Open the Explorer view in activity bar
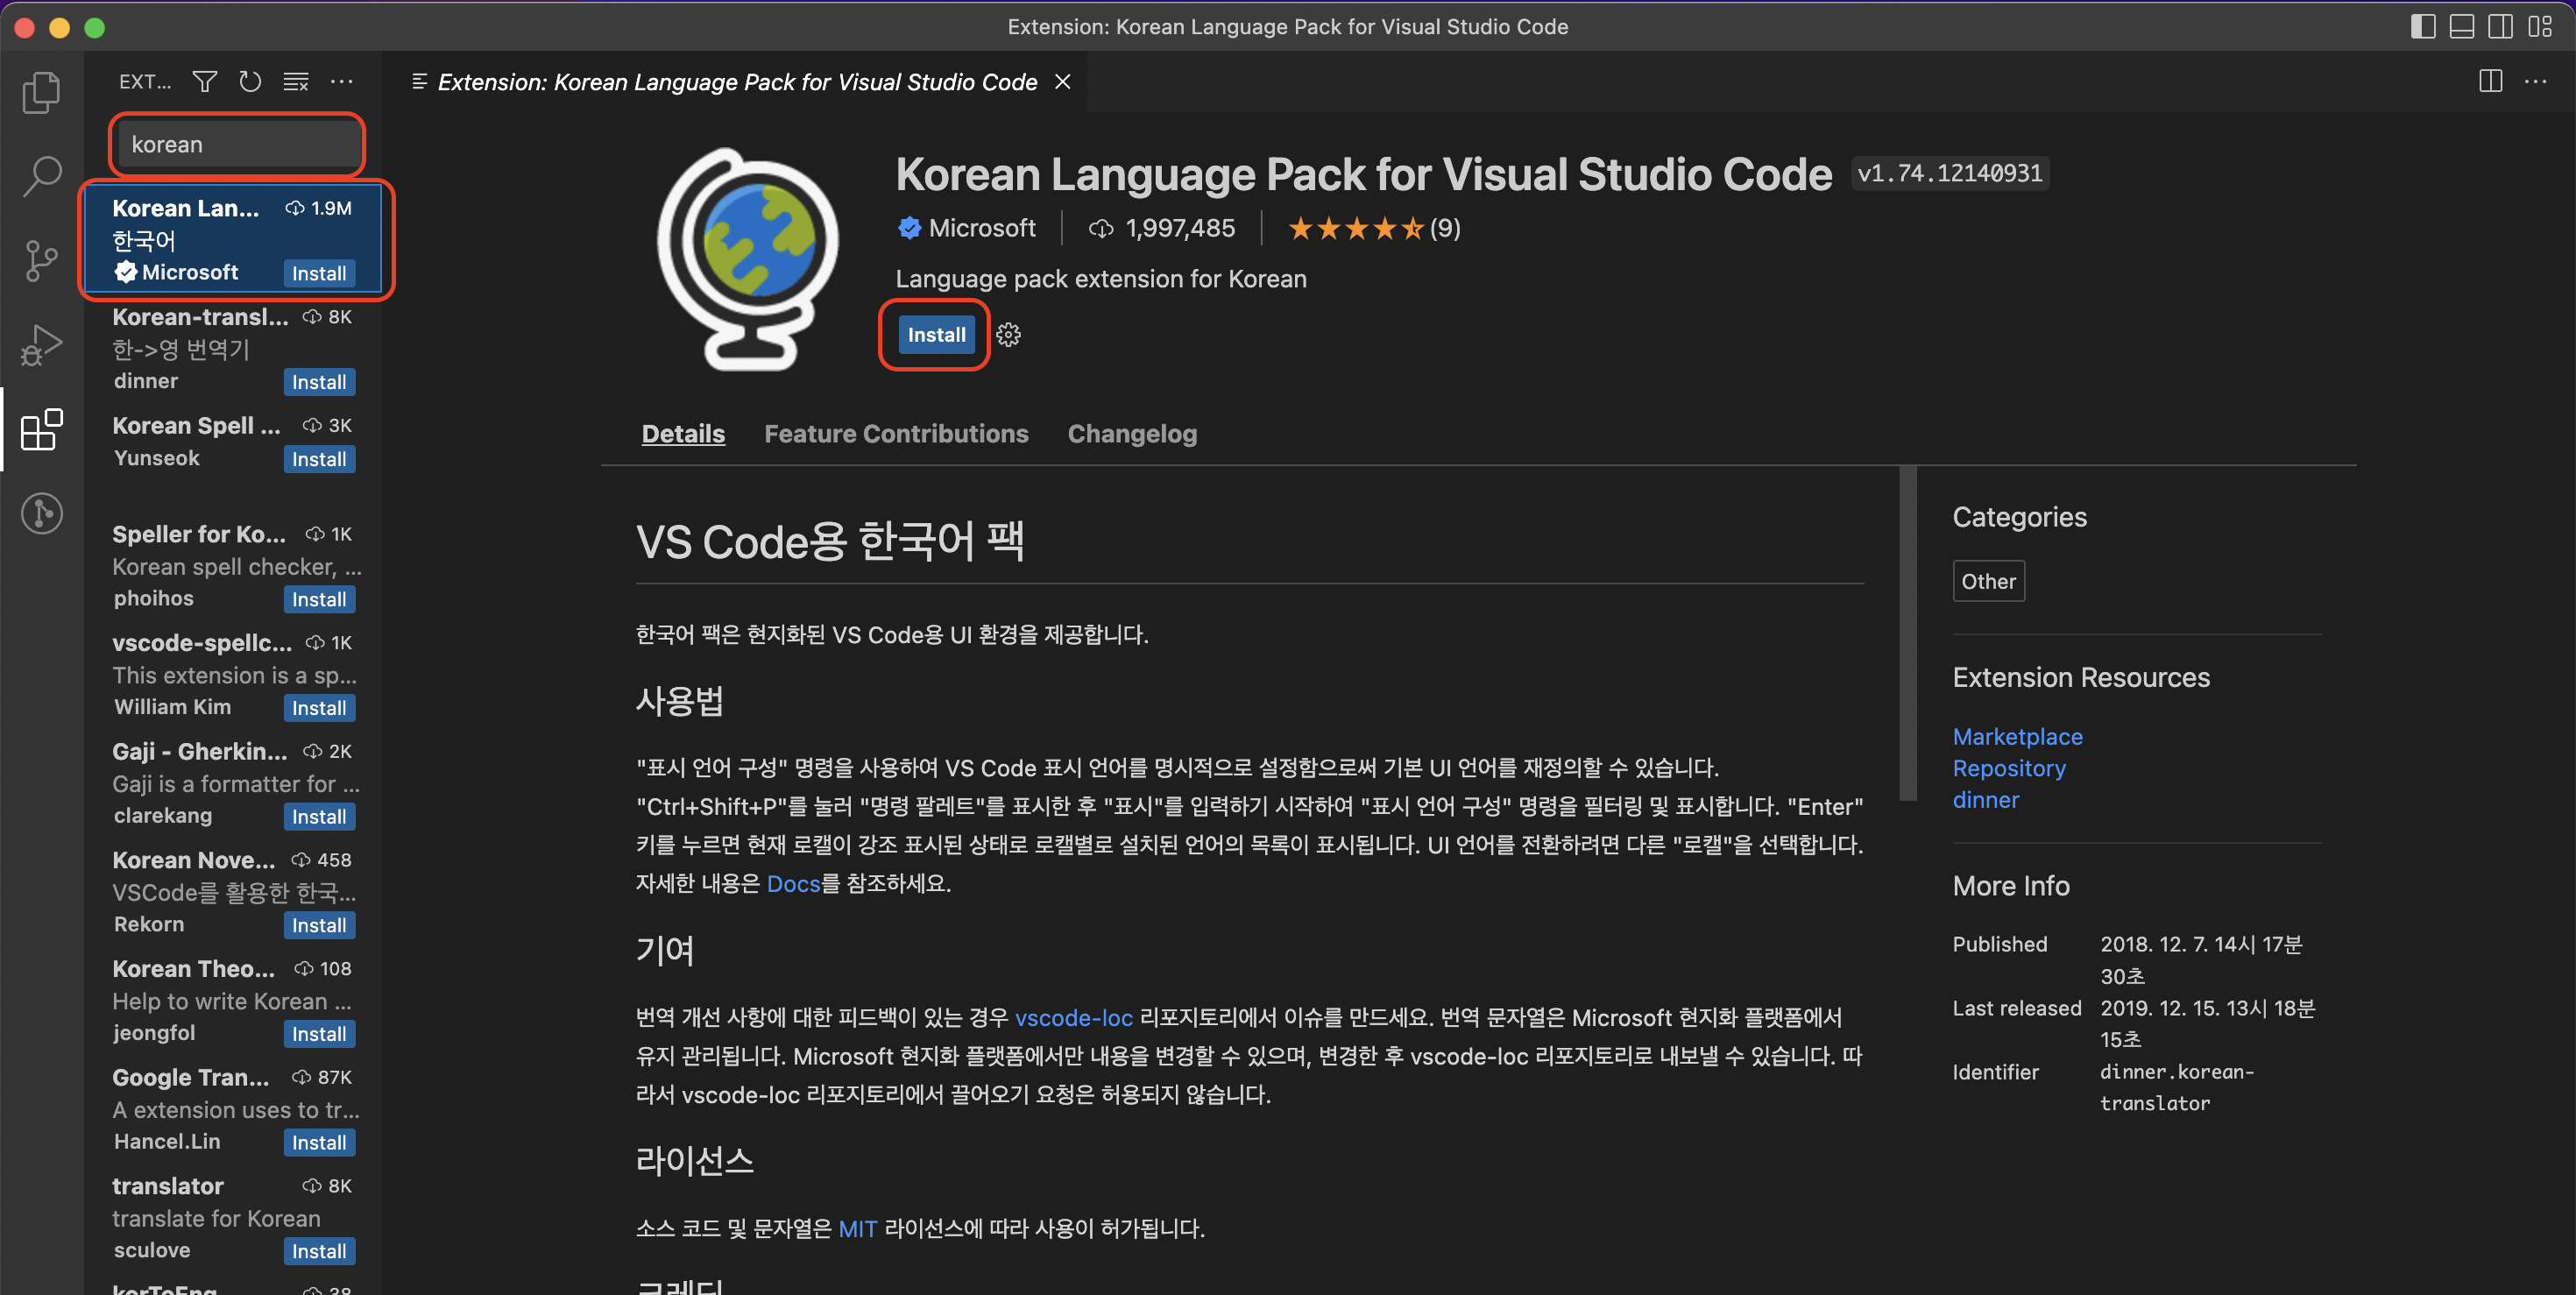The width and height of the screenshot is (2576, 1295). click(x=41, y=92)
